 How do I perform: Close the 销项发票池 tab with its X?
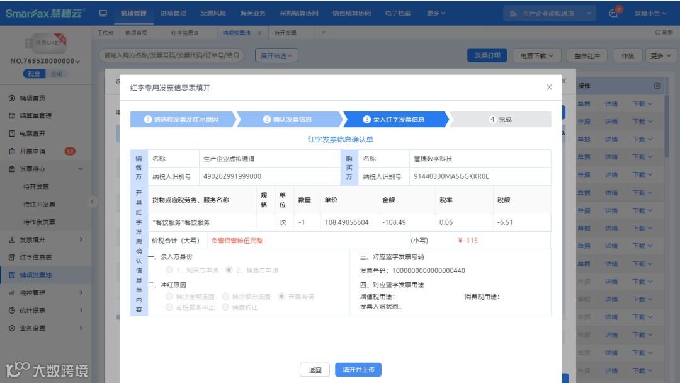259,33
